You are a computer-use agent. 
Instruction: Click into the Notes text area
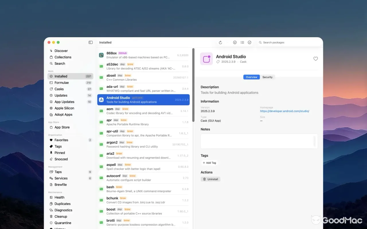(x=259, y=141)
